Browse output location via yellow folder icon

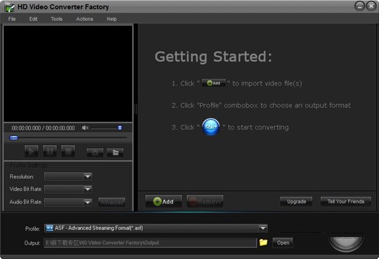263,243
